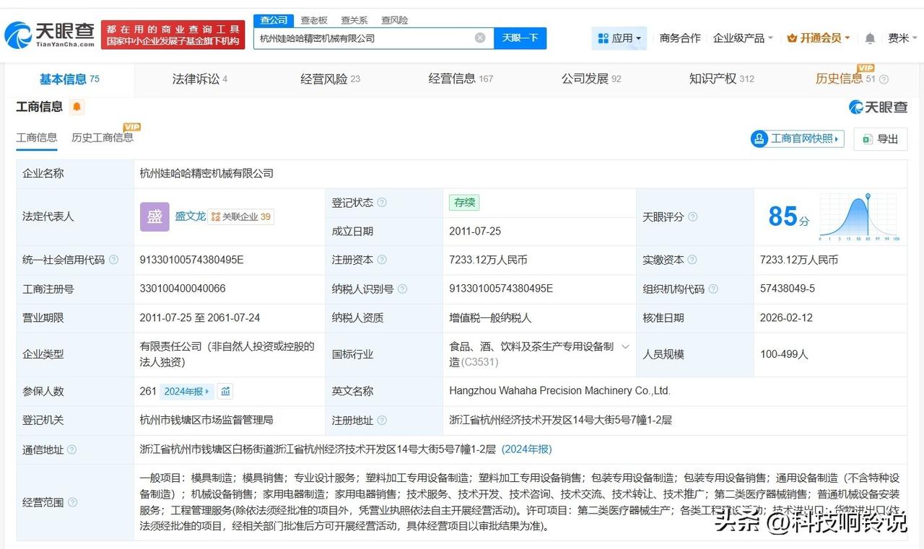Image resolution: width=924 pixels, height=549 pixels.
Task: Open the 开通会员 dropdown
Action: pos(819,38)
